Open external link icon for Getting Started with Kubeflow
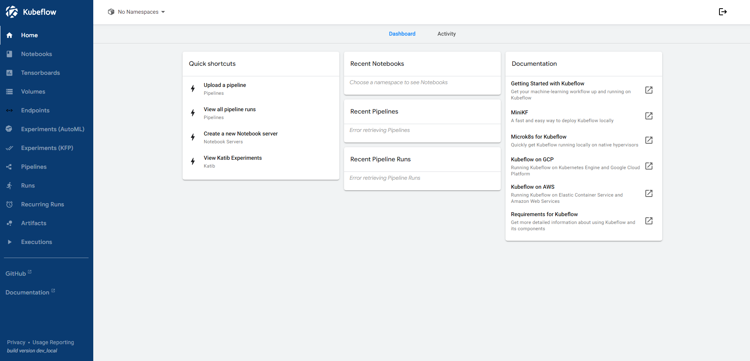The width and height of the screenshot is (750, 361). pyautogui.click(x=649, y=90)
